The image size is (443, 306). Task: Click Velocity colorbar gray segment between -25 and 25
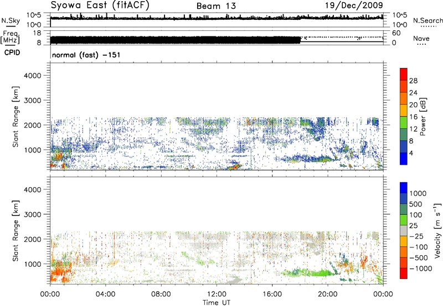click(404, 230)
